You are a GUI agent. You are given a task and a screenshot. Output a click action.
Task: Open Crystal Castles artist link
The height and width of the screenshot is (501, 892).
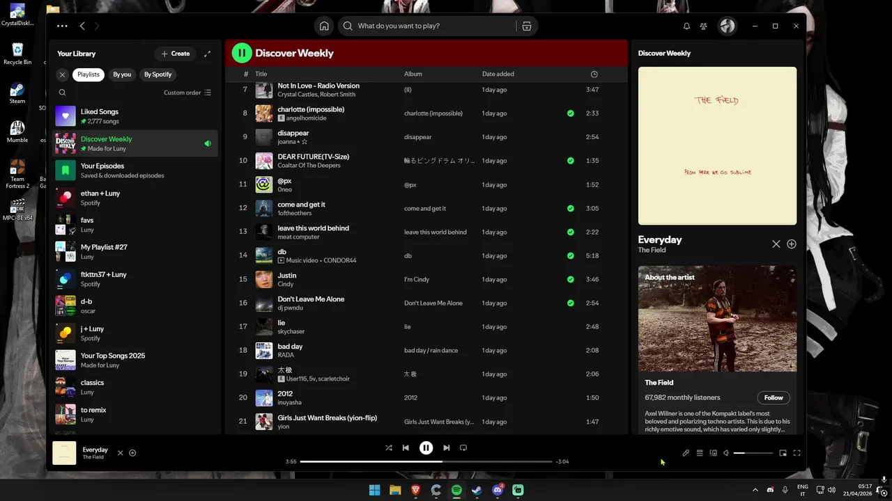coord(297,95)
